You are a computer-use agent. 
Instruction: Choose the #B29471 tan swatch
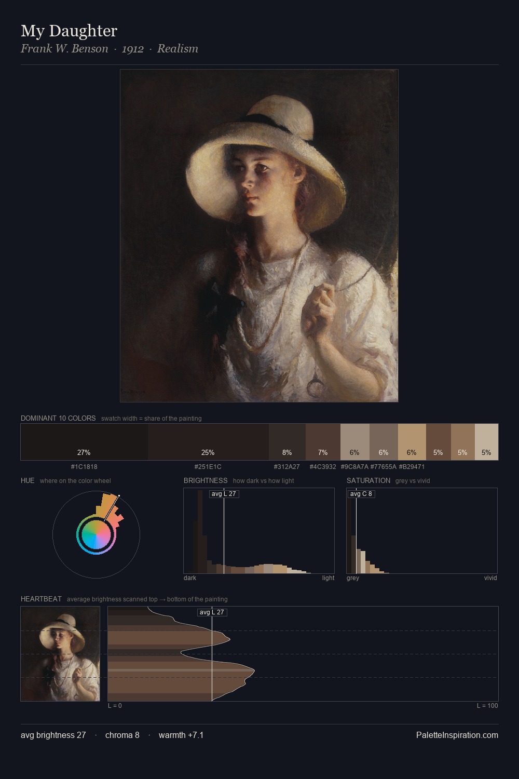412,442
